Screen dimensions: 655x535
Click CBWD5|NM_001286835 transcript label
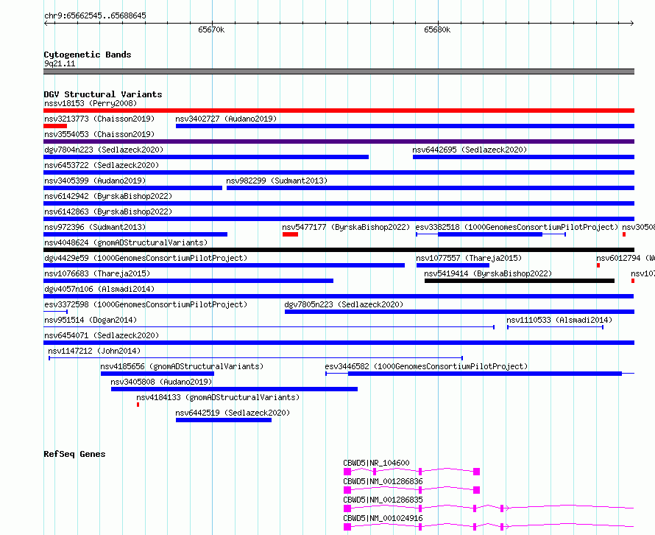click(383, 500)
